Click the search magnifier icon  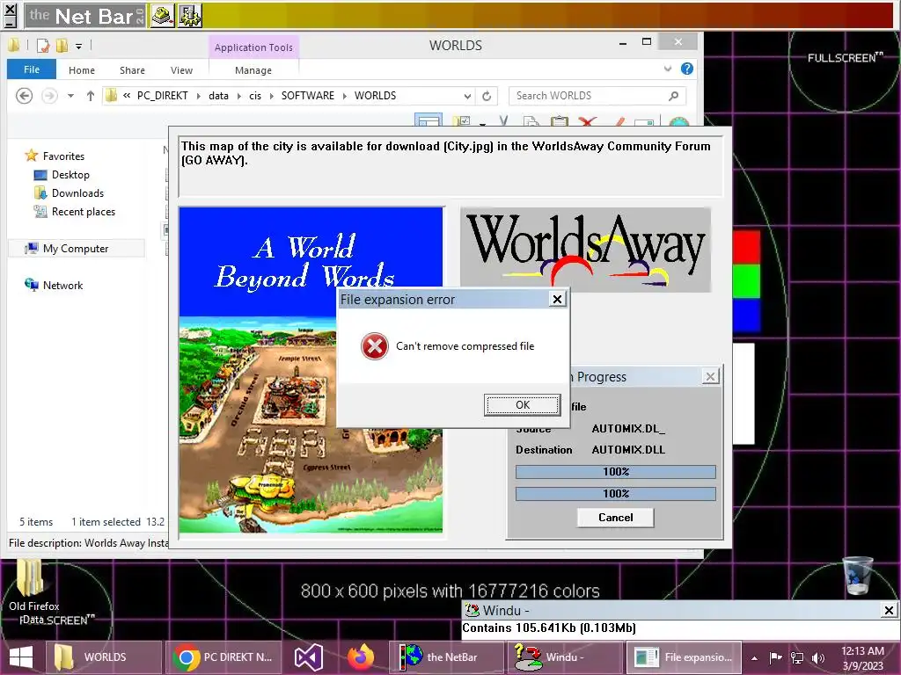tap(673, 96)
